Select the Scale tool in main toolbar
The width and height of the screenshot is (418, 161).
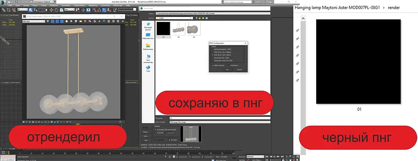(x=62, y=10)
